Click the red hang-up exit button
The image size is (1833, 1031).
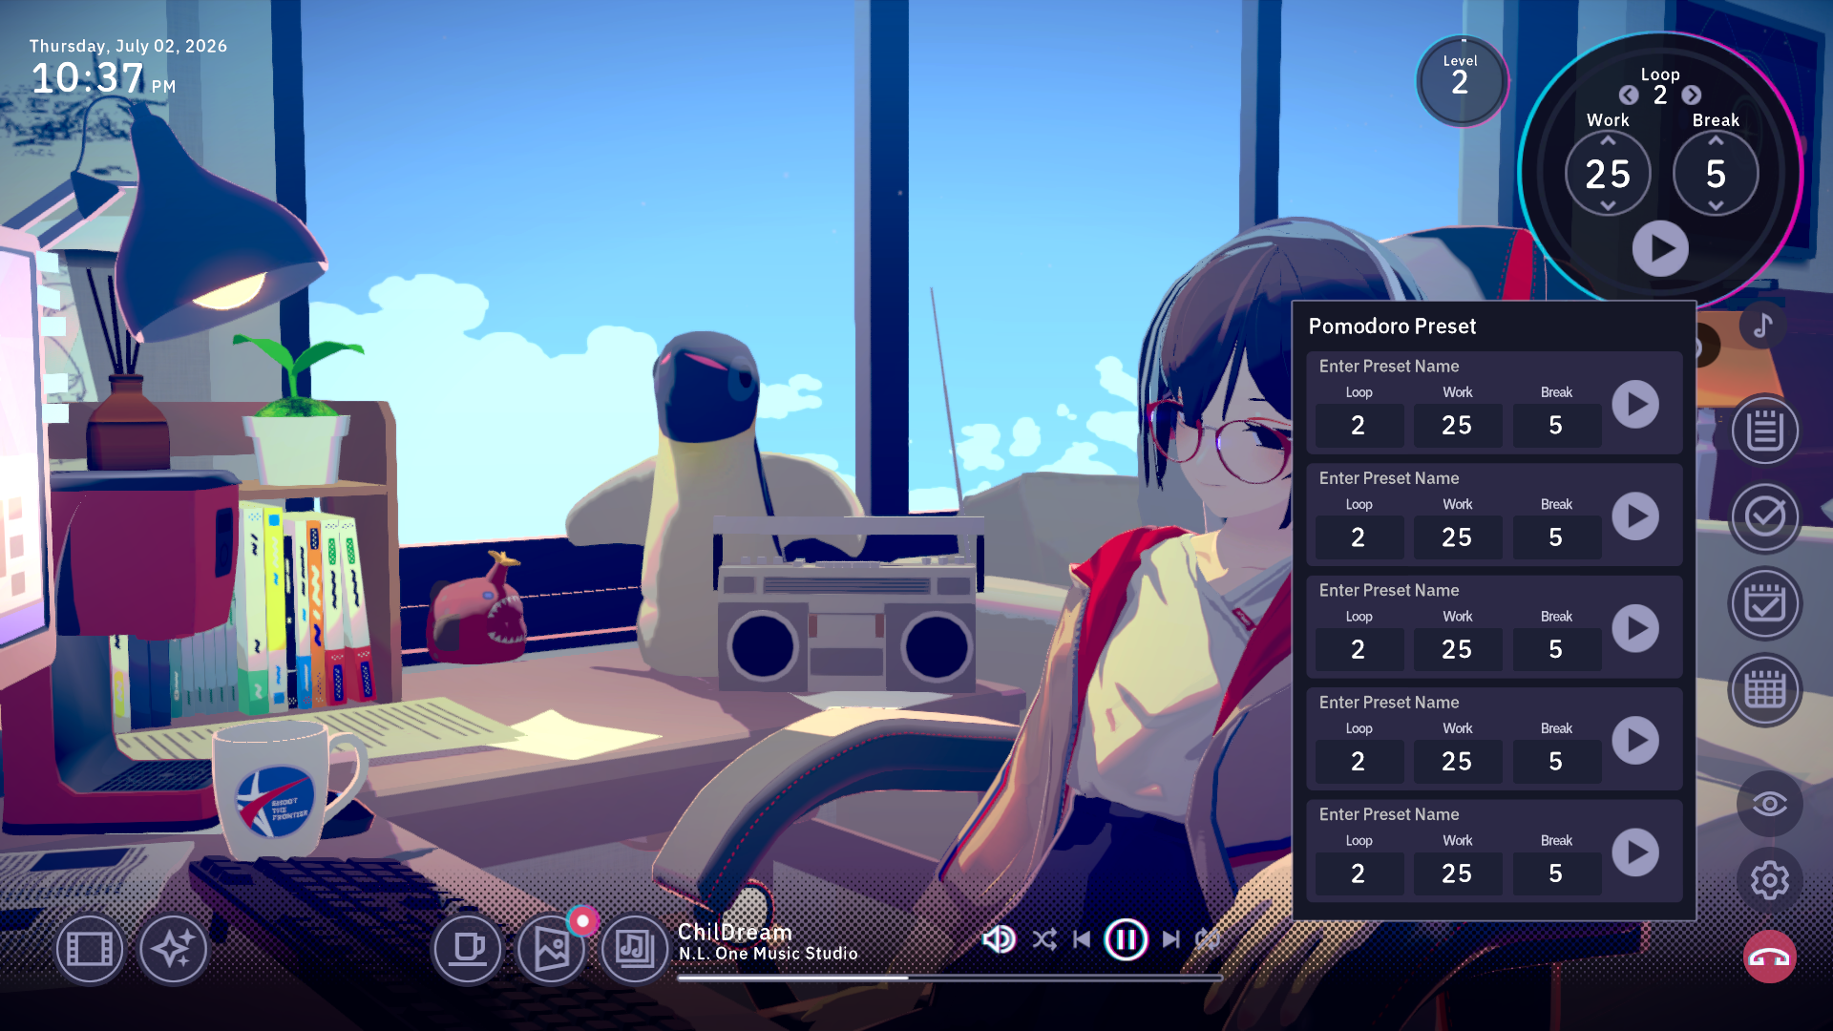point(1769,957)
